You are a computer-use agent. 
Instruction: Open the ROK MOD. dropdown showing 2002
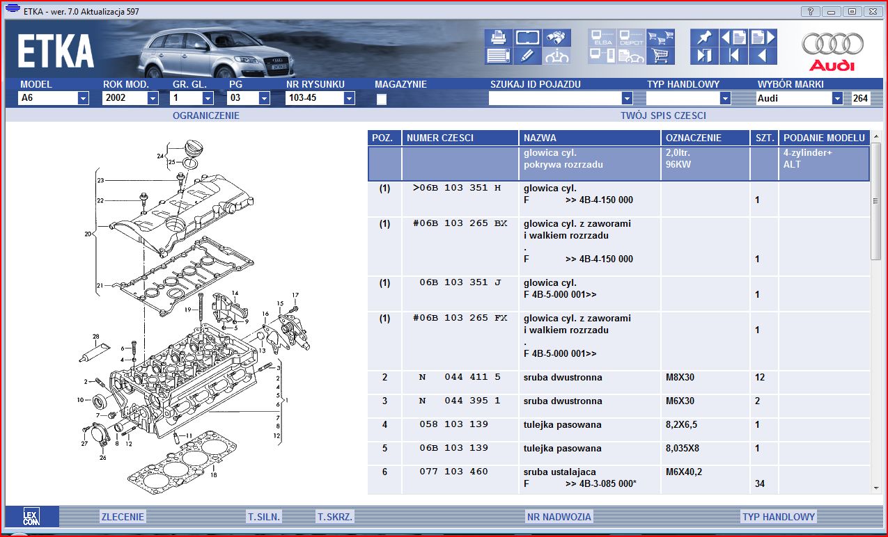coord(153,99)
